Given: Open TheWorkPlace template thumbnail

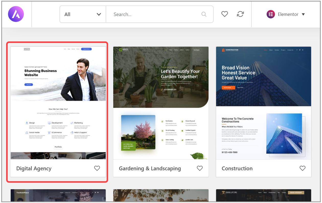Looking at the screenshot, I should coord(58,195).
